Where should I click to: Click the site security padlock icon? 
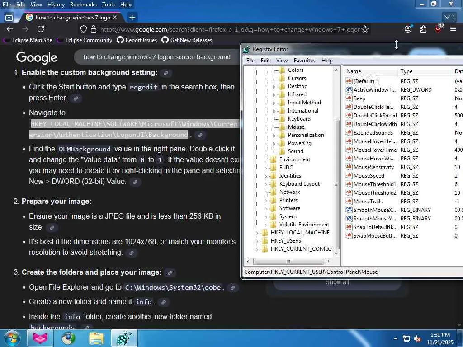[94, 29]
